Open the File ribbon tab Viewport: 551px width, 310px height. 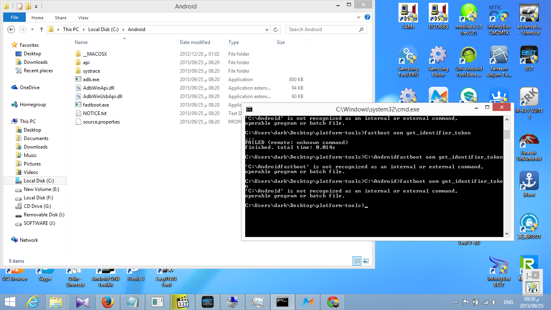coord(15,17)
